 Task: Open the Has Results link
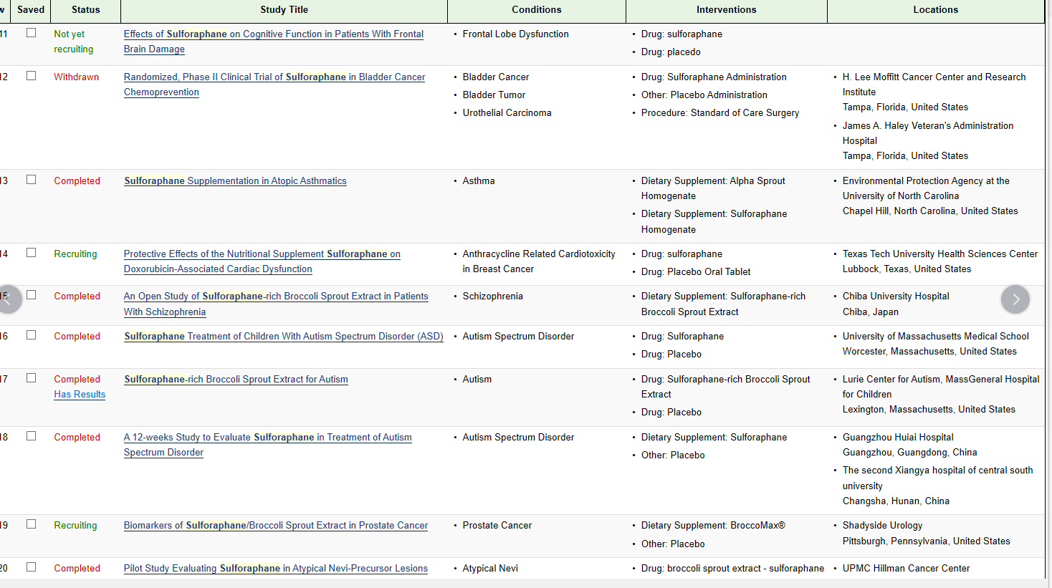point(80,395)
